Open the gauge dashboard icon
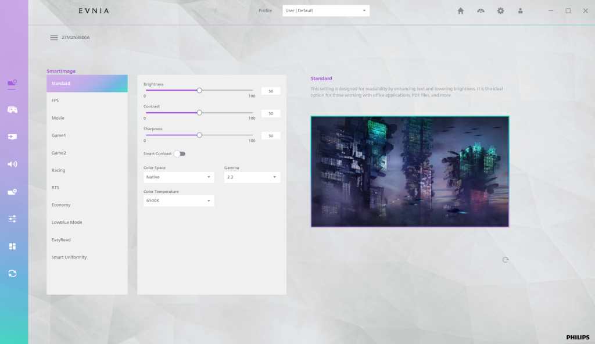This screenshot has width=595, height=344. [481, 11]
